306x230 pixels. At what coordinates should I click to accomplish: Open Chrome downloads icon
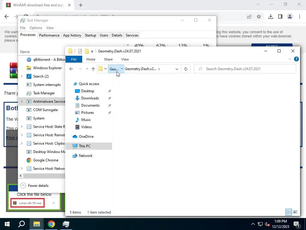[x=270, y=17]
